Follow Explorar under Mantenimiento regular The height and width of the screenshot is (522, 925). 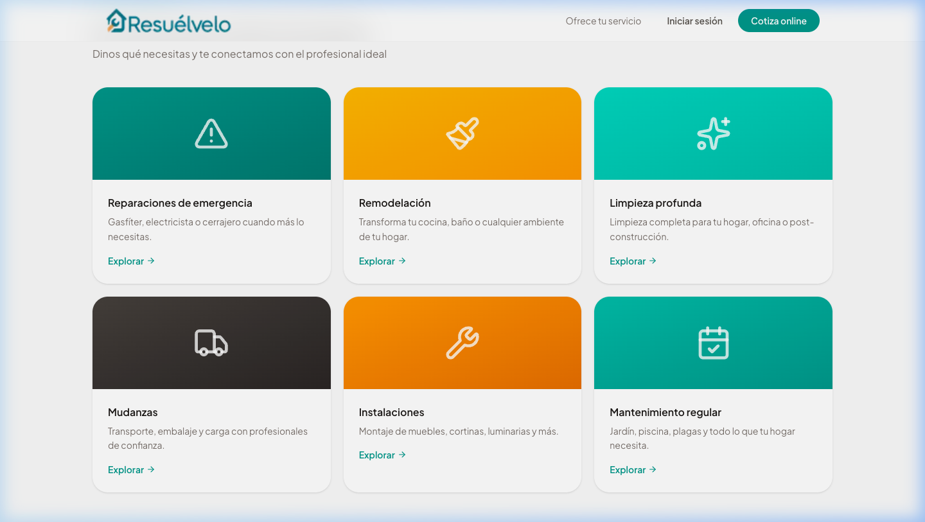click(x=628, y=469)
